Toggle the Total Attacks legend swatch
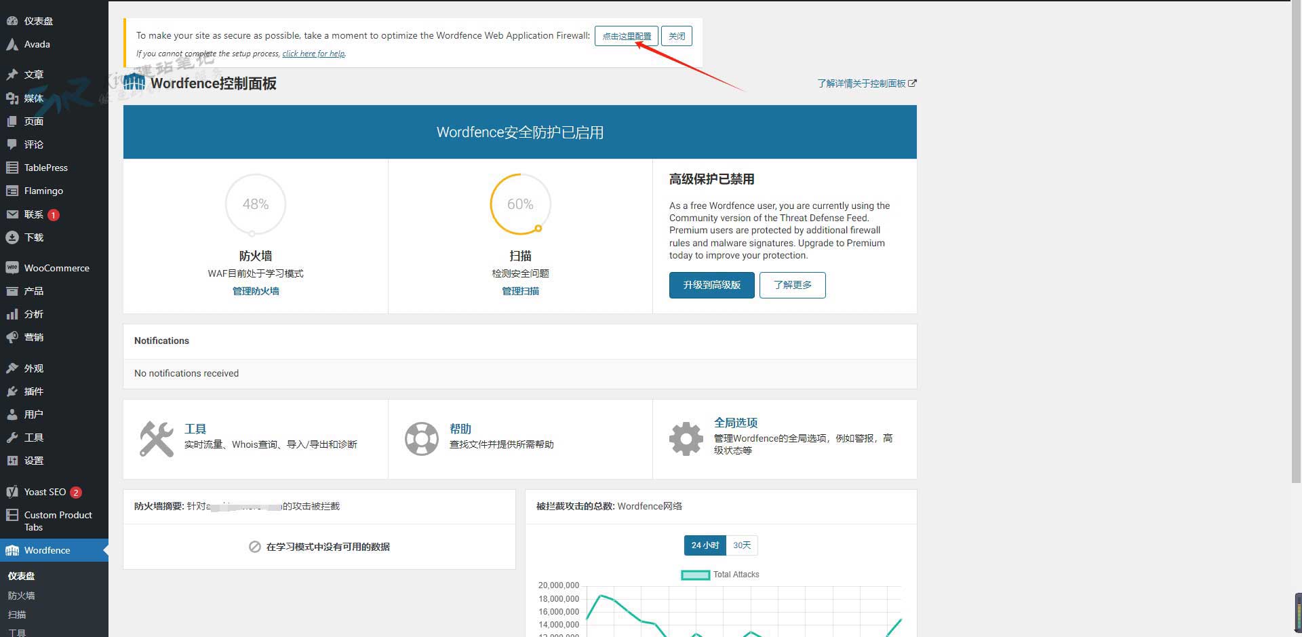The width and height of the screenshot is (1302, 637). [x=695, y=575]
